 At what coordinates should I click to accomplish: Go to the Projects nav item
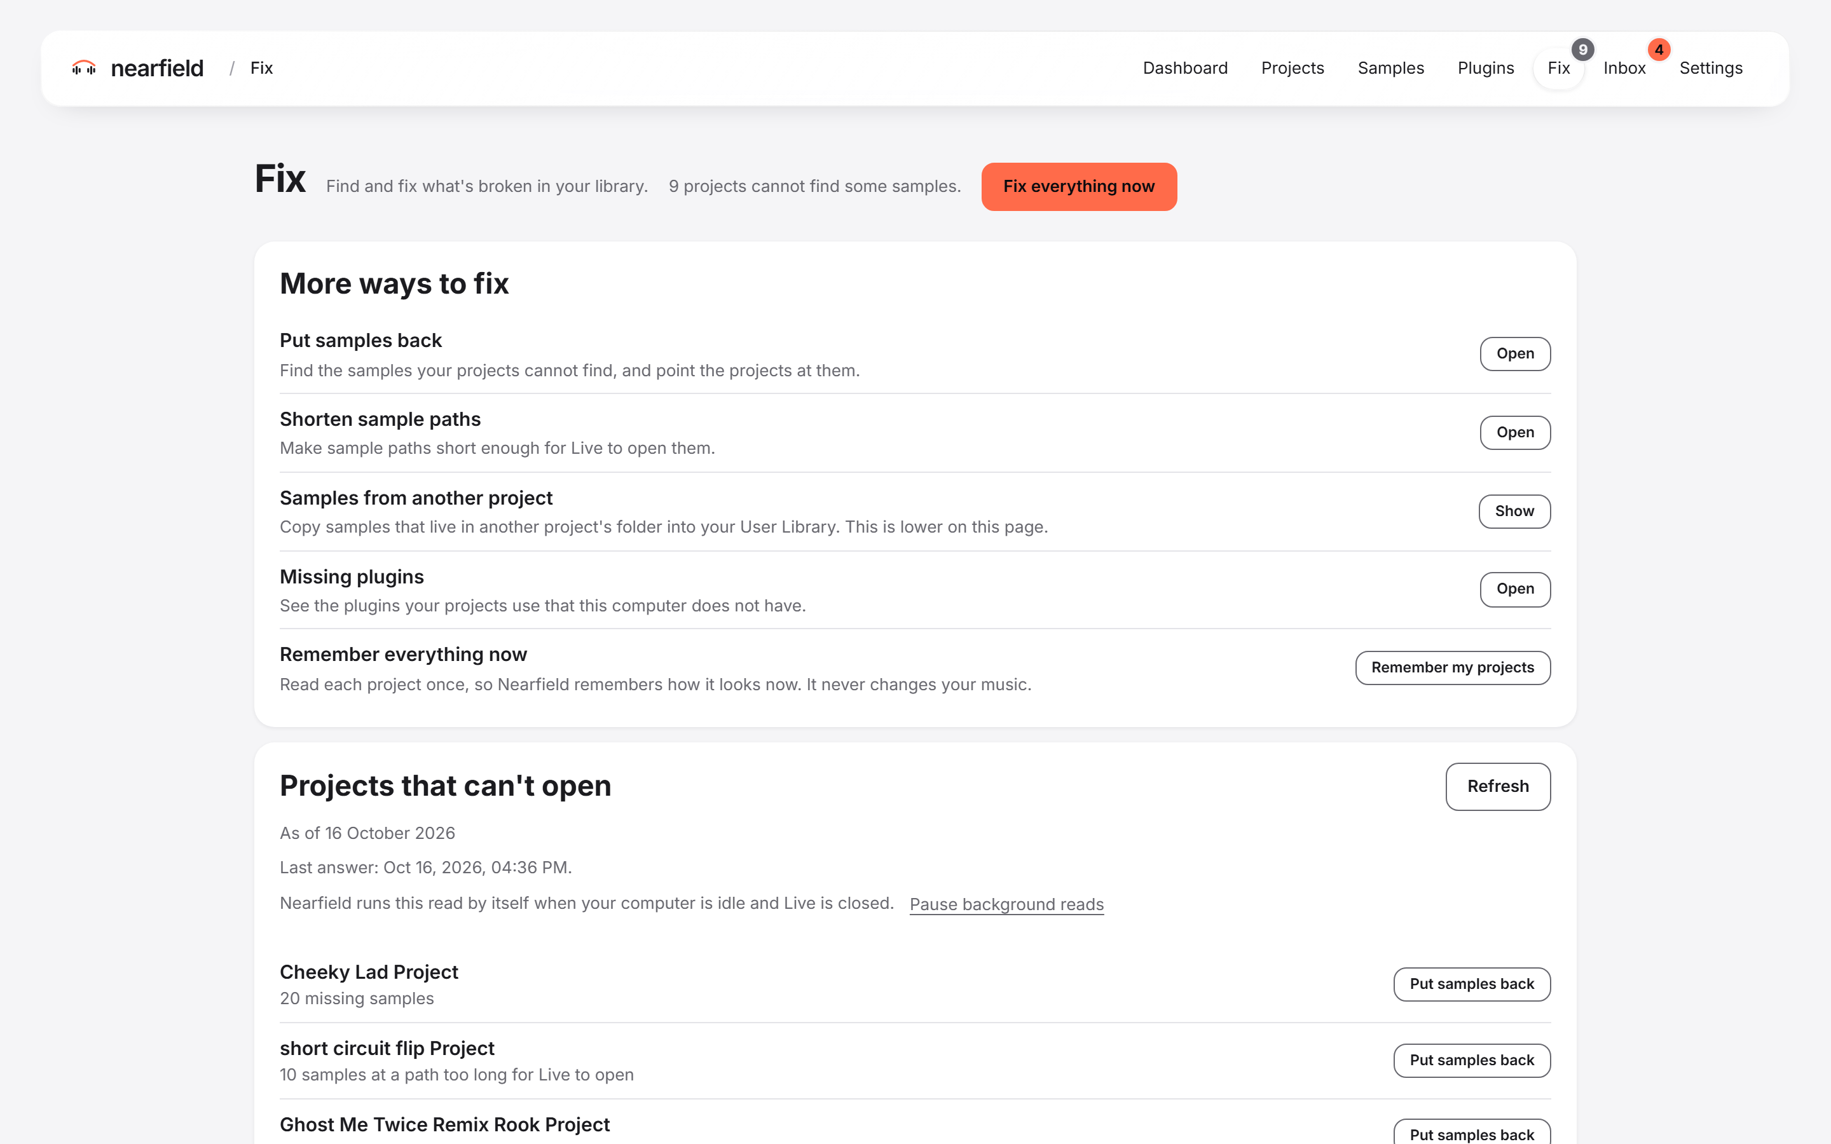pyautogui.click(x=1293, y=68)
